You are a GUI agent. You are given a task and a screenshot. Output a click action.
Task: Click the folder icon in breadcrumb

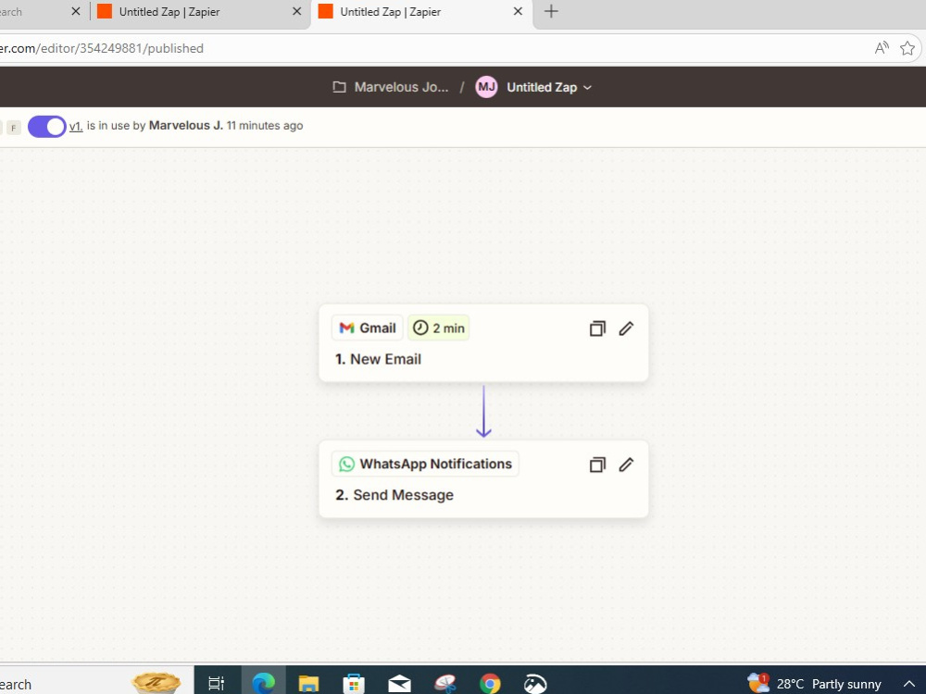(x=339, y=87)
